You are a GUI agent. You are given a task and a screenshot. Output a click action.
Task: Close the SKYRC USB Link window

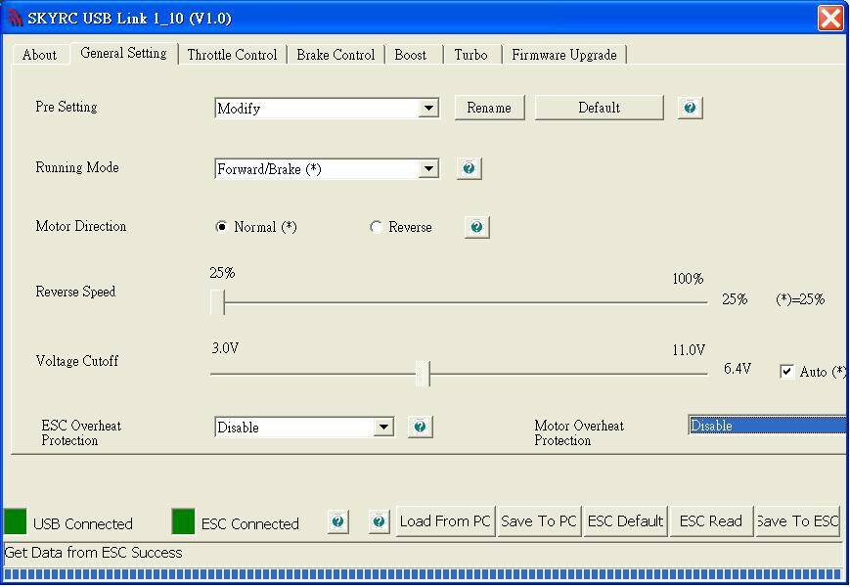tap(830, 19)
